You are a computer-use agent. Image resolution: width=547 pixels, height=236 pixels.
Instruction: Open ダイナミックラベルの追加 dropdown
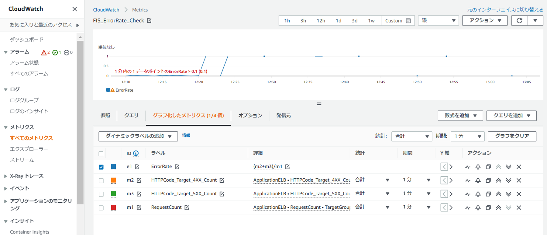click(138, 136)
